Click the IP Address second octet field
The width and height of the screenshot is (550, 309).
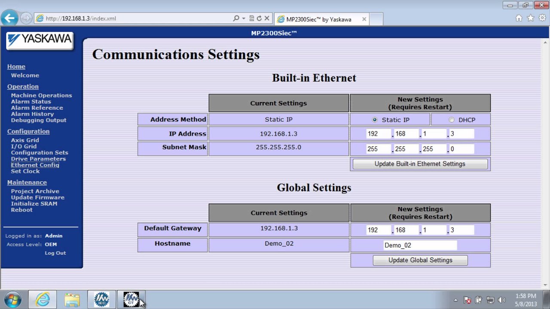[x=406, y=134]
